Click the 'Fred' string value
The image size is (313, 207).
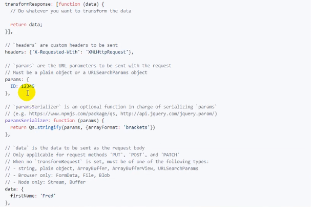click(48, 196)
